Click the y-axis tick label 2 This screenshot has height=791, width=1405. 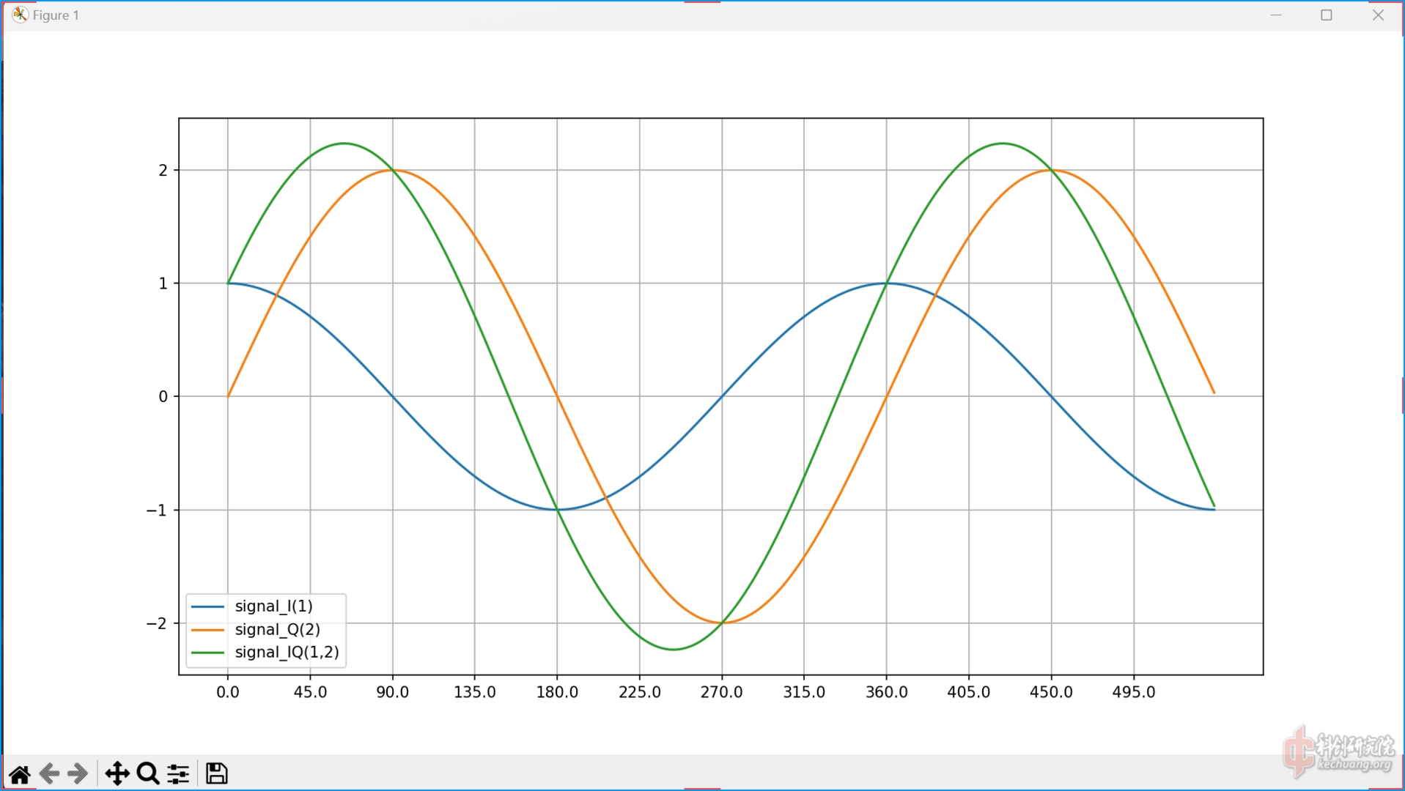(163, 171)
